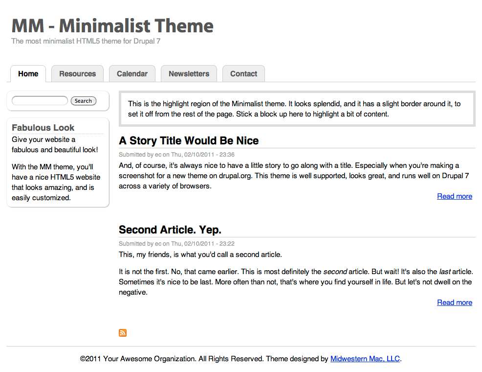Click the submission line dated 23:22
Image resolution: width=482 pixels, height=372 pixels.
(176, 244)
